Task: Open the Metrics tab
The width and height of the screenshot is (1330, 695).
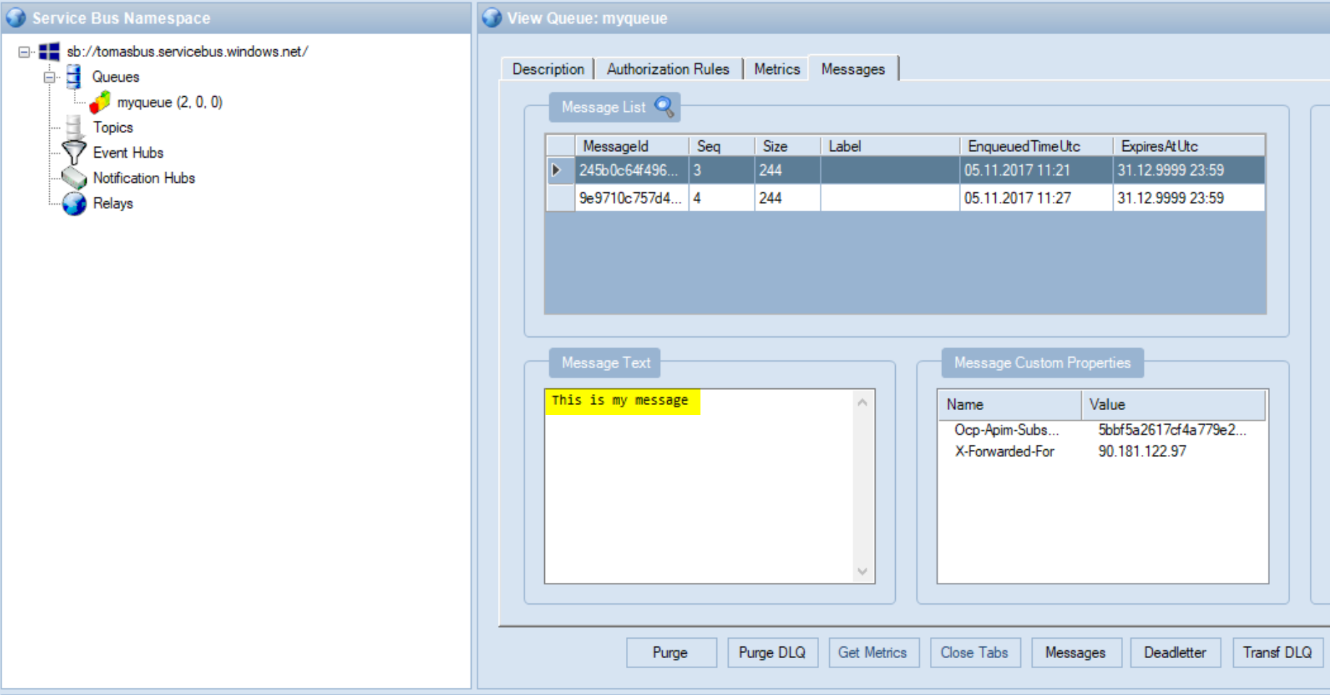Action: click(x=777, y=69)
